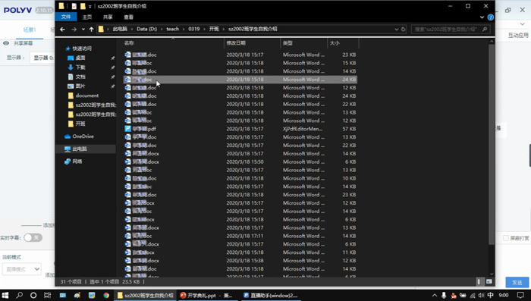Open Chrome from the taskbar
This screenshot has width=531, height=301.
pyautogui.click(x=106, y=295)
